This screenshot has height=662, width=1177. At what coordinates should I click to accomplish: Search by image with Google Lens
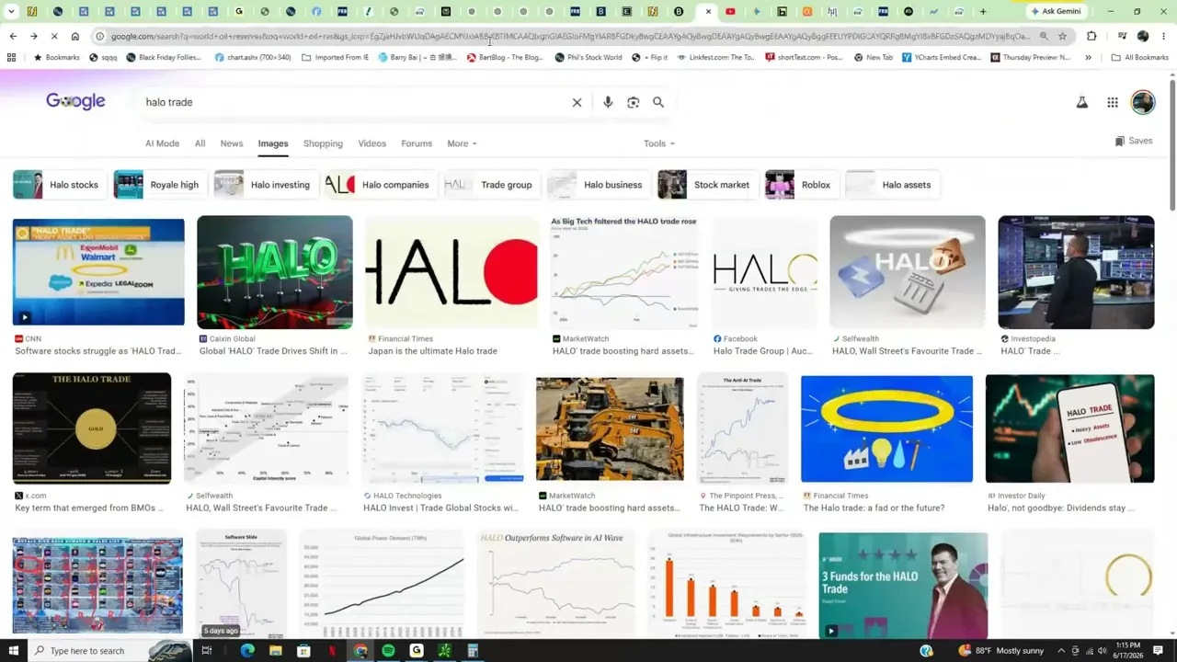[x=633, y=102]
